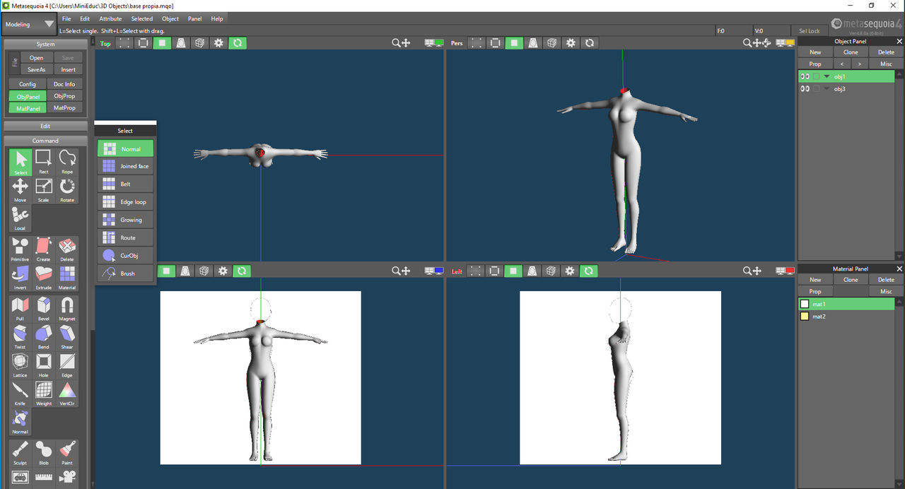
Task: Open the Pers viewport name menu
Action: [x=457, y=43]
